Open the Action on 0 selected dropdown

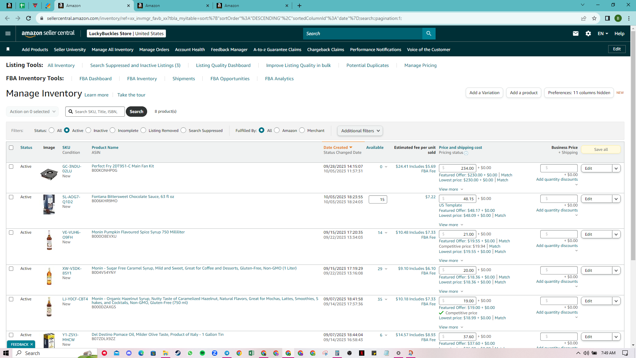(32, 112)
